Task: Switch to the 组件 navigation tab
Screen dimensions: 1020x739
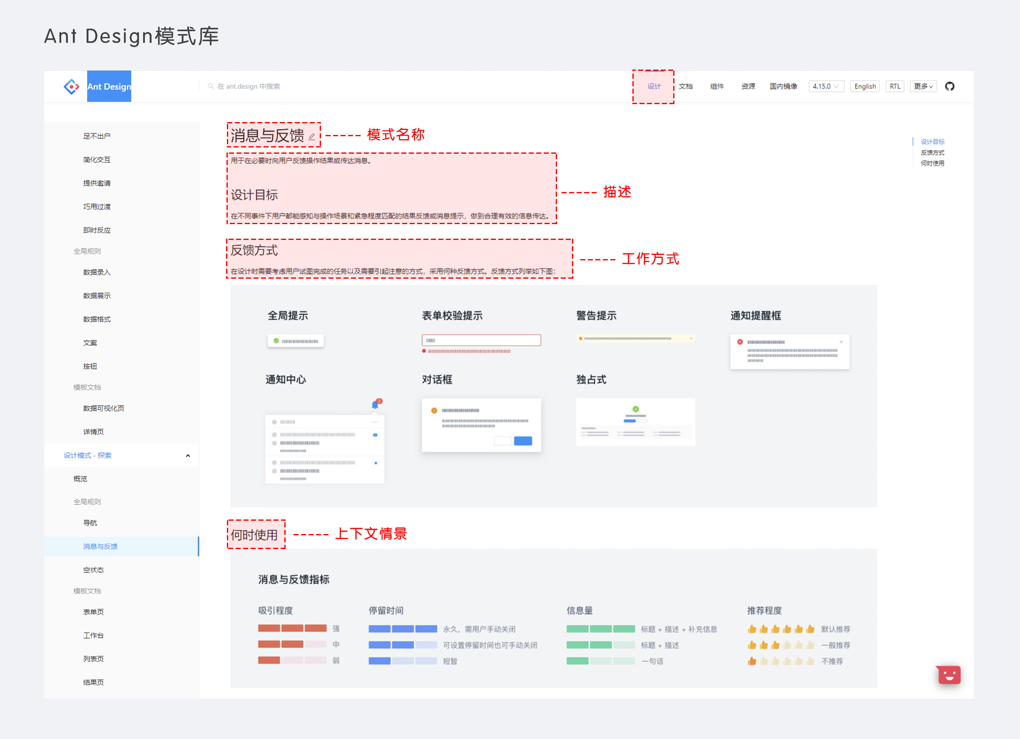Action: [716, 86]
